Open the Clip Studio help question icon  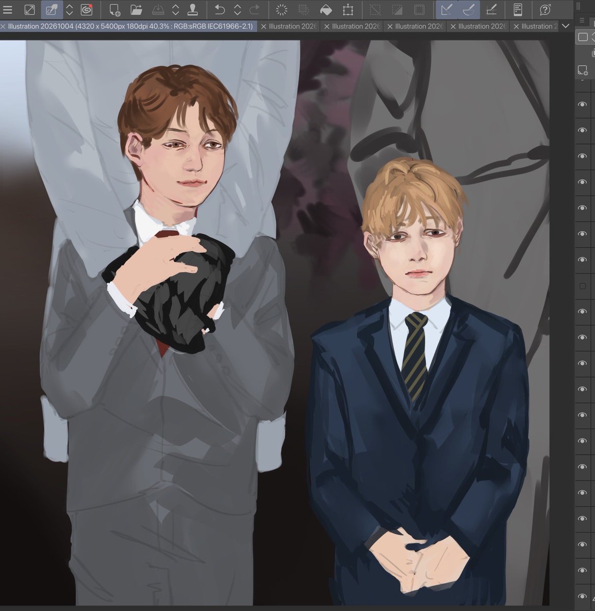coord(545,10)
